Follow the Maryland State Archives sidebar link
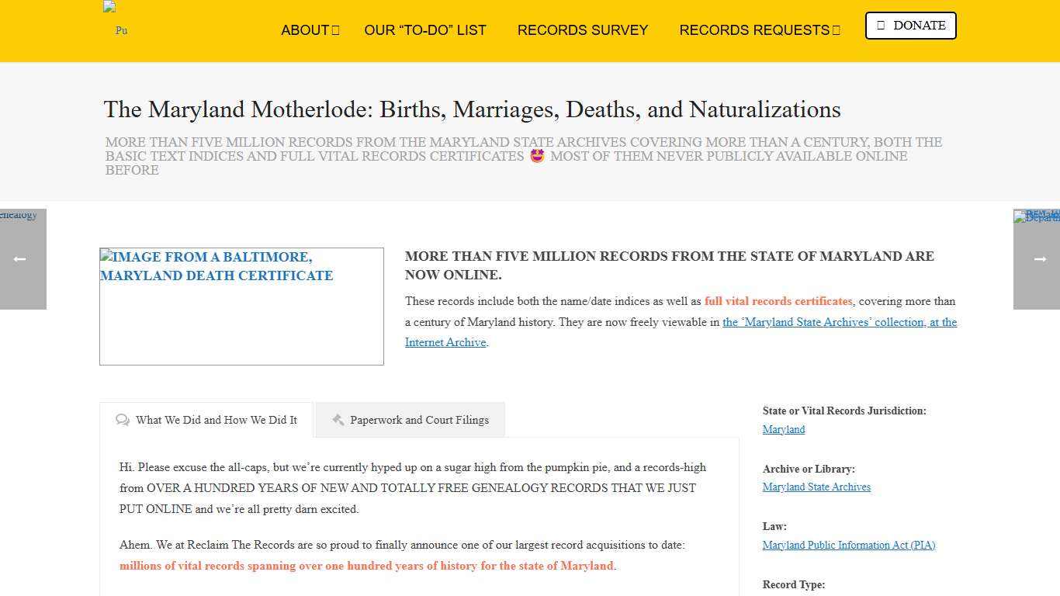1060x596 pixels. (816, 487)
